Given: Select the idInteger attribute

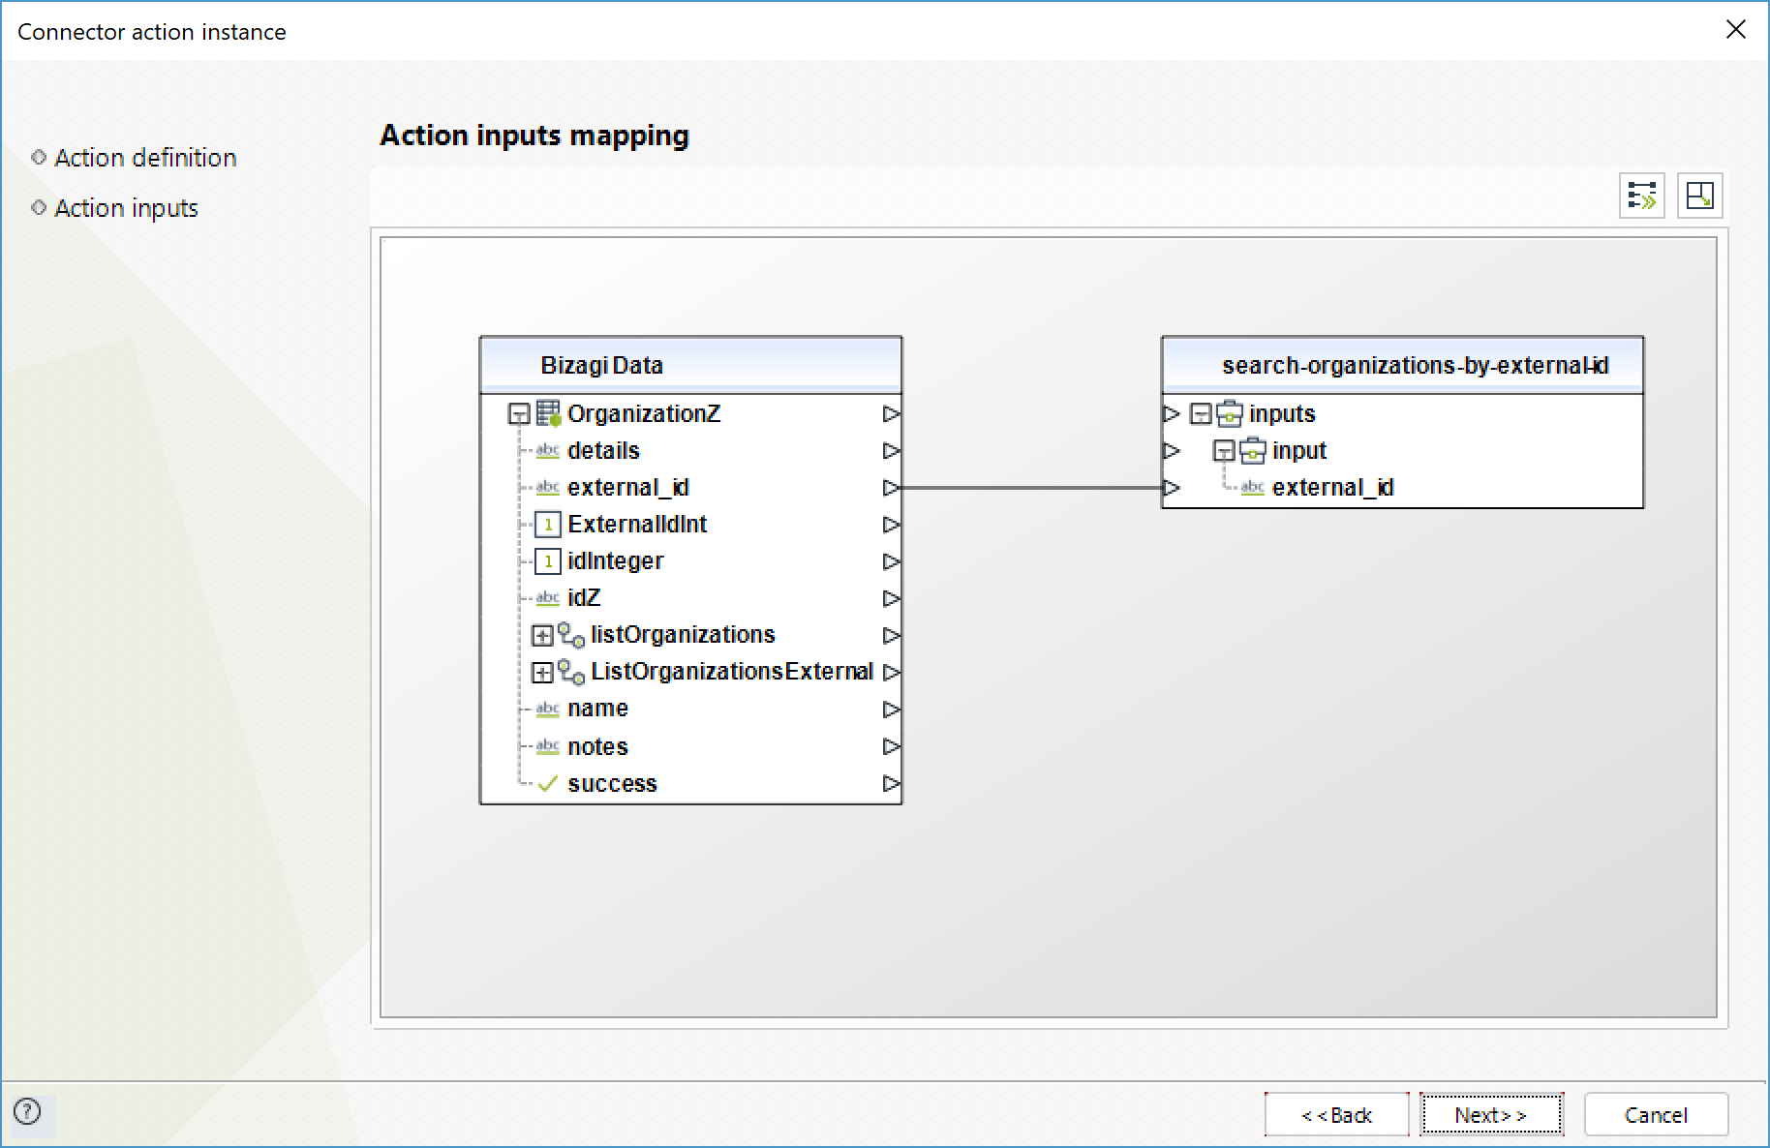Looking at the screenshot, I should pos(616,561).
